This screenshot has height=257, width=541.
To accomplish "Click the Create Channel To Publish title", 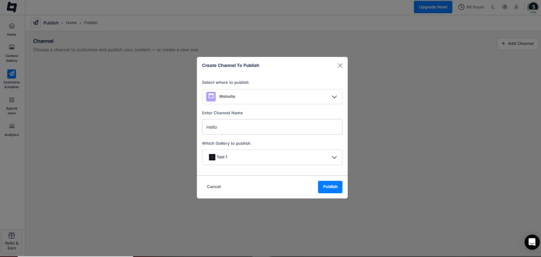I will pos(230,65).
